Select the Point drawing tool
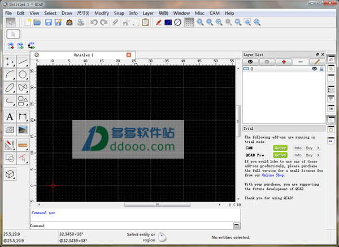This screenshot has height=247, width=339. [x=10, y=62]
